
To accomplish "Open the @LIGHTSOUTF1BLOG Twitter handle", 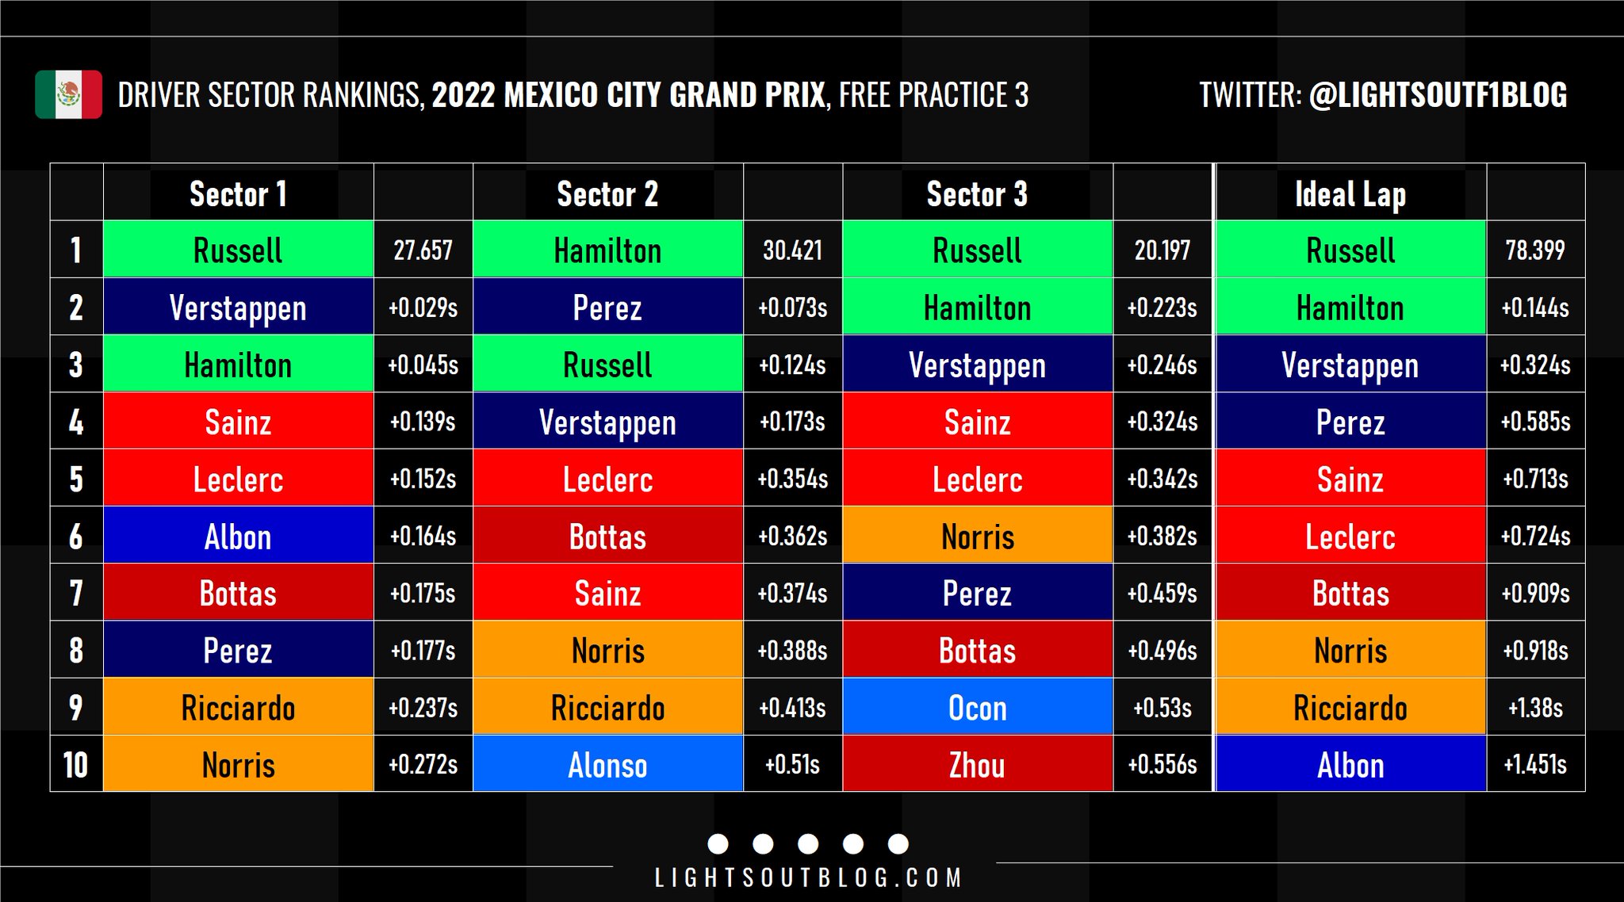I will [1438, 95].
